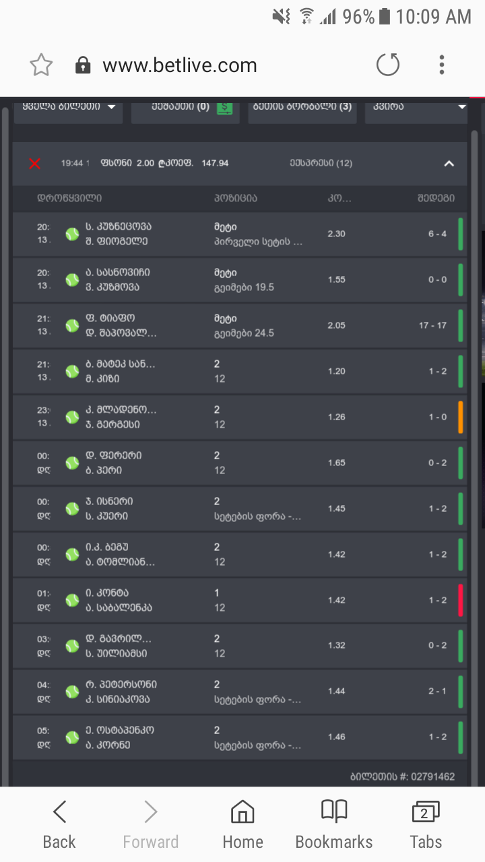Tap the ქეშაუთი (0) cashout button
Image resolution: width=485 pixels, height=862 pixels.
click(181, 107)
